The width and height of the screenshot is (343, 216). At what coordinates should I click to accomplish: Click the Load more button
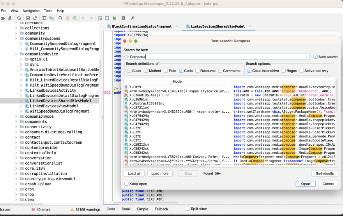(x=160, y=174)
